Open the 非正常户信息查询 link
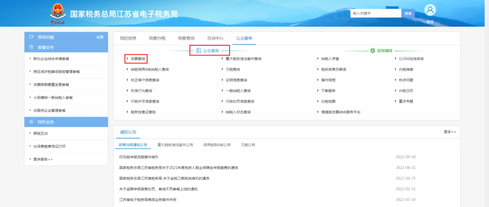 pyautogui.click(x=145, y=80)
